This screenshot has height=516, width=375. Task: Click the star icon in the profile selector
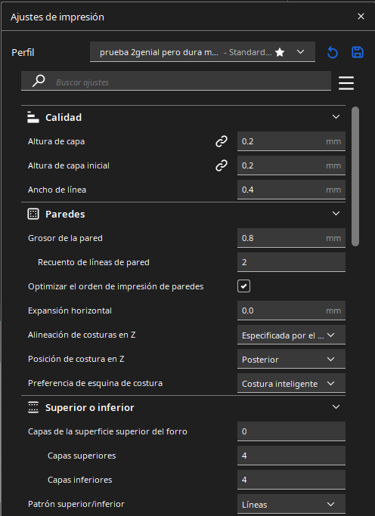click(x=280, y=52)
